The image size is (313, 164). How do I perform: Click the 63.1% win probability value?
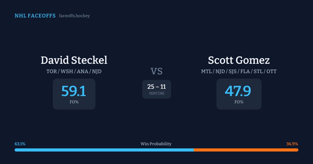pos(20,144)
